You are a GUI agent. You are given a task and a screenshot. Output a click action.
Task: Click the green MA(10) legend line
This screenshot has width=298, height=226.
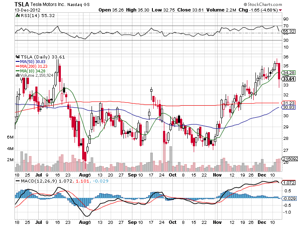[x=18, y=71]
